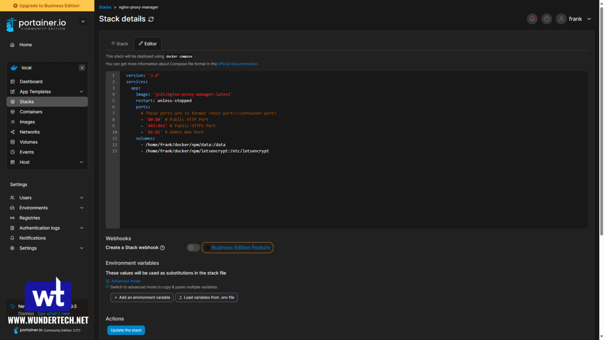This screenshot has width=604, height=340.
Task: Expand the App Templates submenu
Action: [81, 92]
